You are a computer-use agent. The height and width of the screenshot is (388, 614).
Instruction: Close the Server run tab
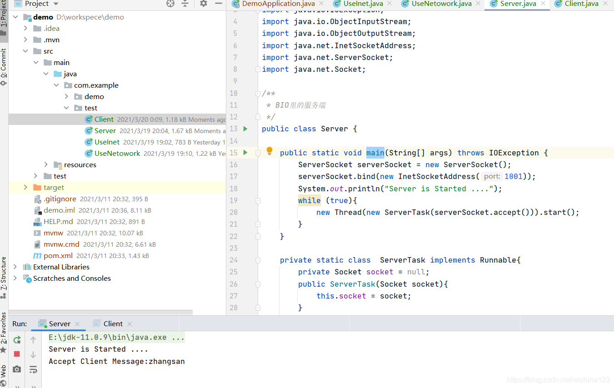[77, 324]
